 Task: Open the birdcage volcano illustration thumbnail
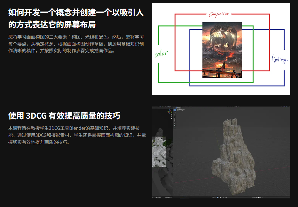pos(222,50)
